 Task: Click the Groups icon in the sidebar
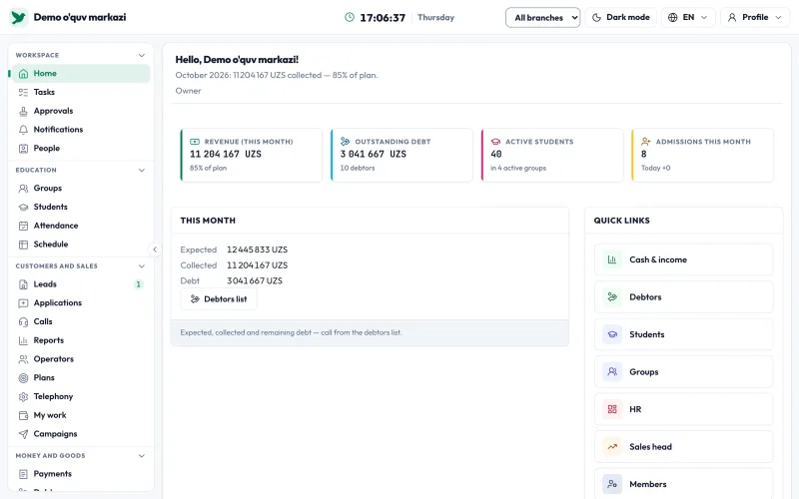coord(23,189)
